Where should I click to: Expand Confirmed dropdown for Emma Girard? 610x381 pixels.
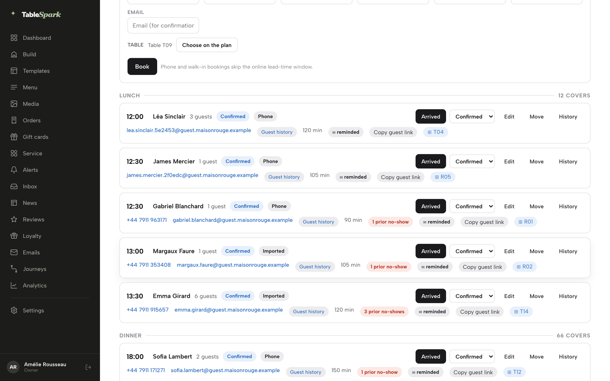pos(472,296)
